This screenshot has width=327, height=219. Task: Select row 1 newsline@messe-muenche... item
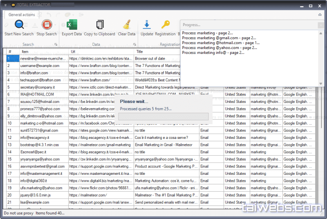coord(44,58)
